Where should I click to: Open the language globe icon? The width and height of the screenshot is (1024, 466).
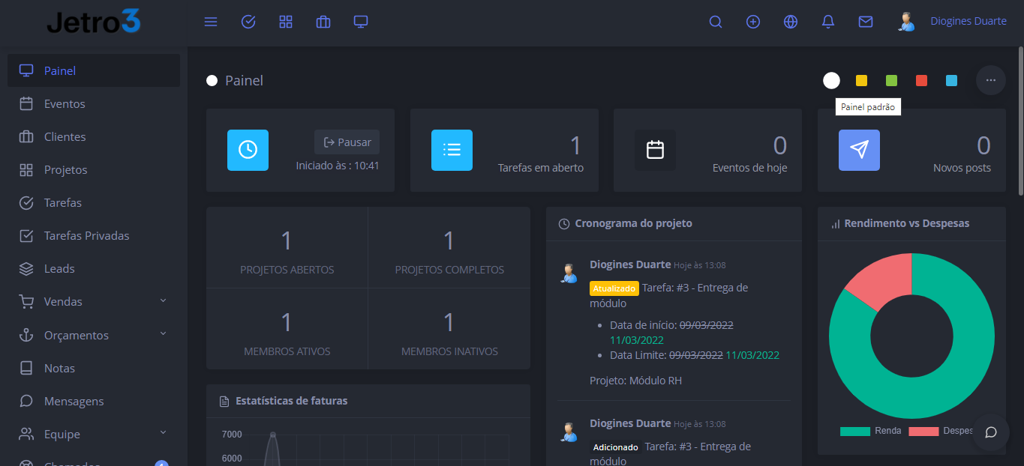(791, 22)
